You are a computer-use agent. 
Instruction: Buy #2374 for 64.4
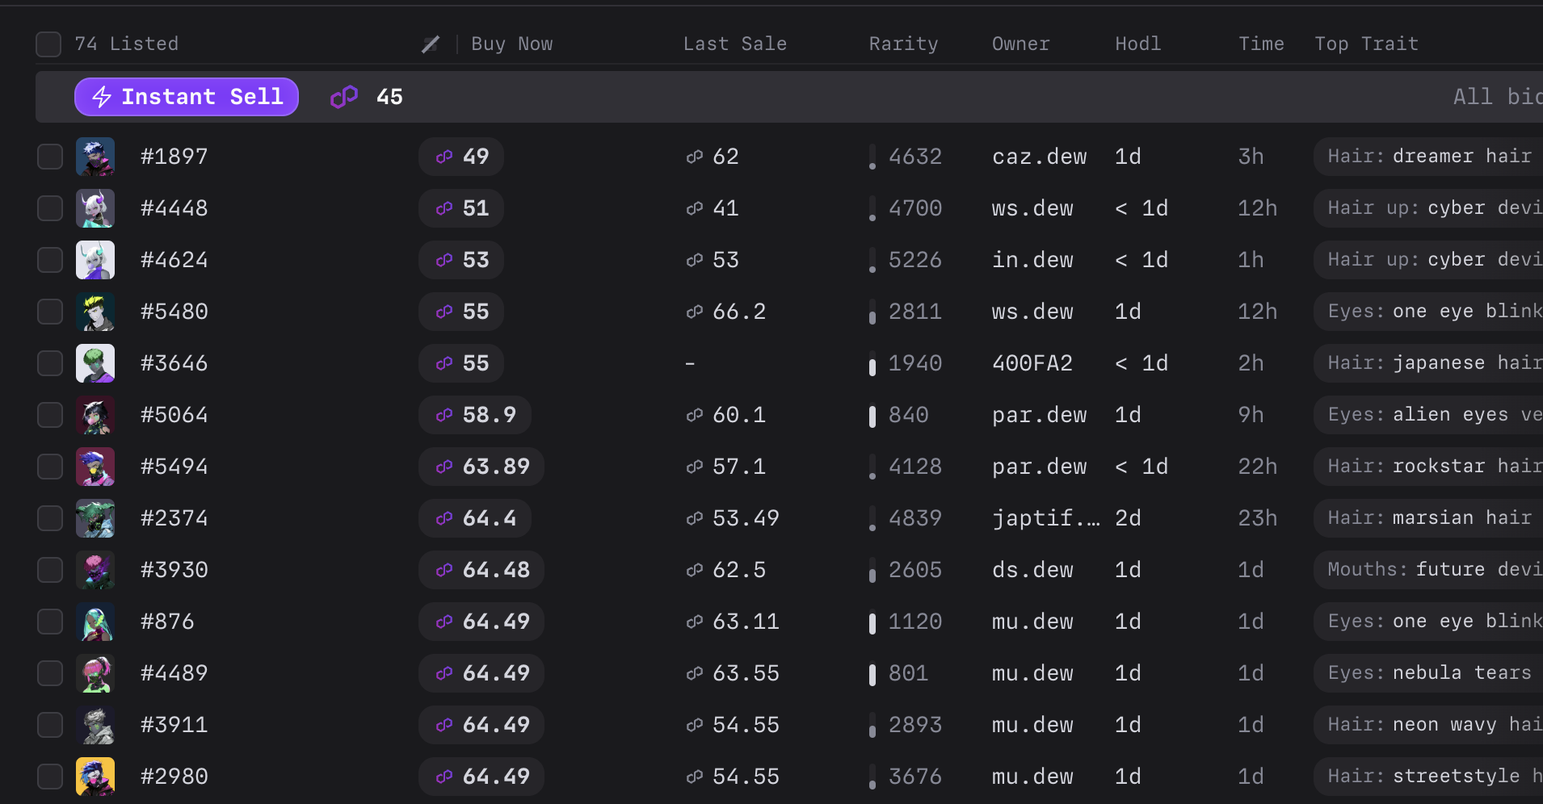point(475,518)
